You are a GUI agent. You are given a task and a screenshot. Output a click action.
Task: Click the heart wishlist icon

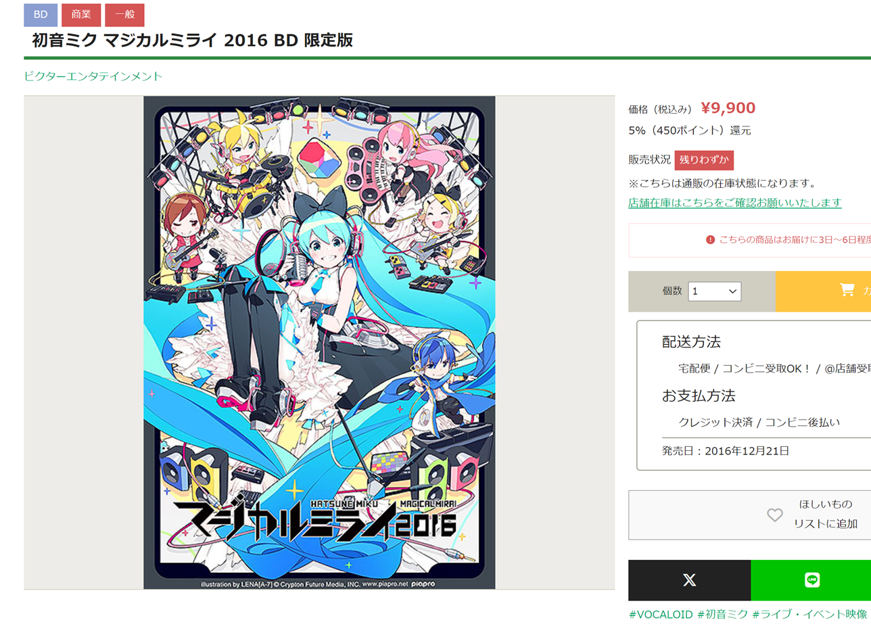pos(775,515)
